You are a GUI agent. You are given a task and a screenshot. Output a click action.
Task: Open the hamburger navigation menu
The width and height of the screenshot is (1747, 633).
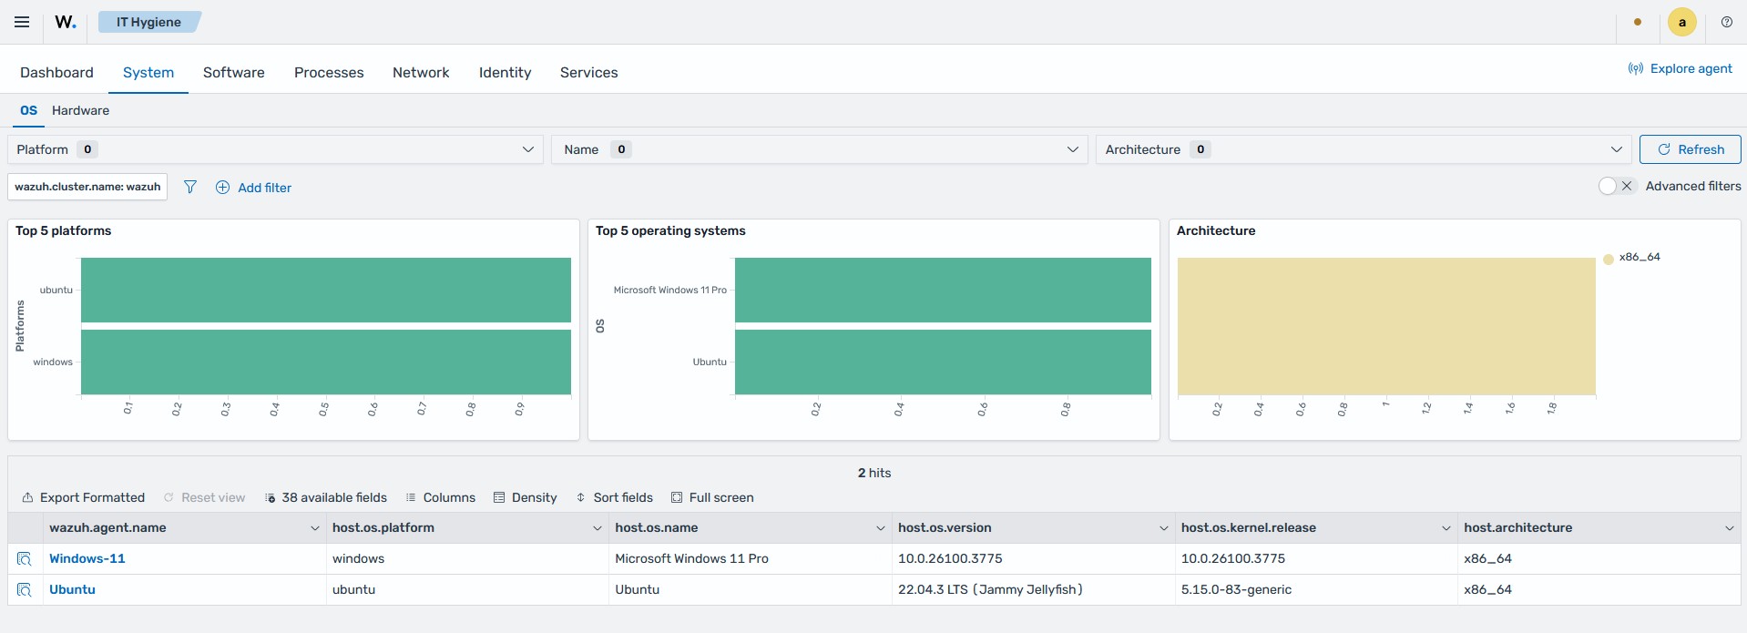pos(22,22)
